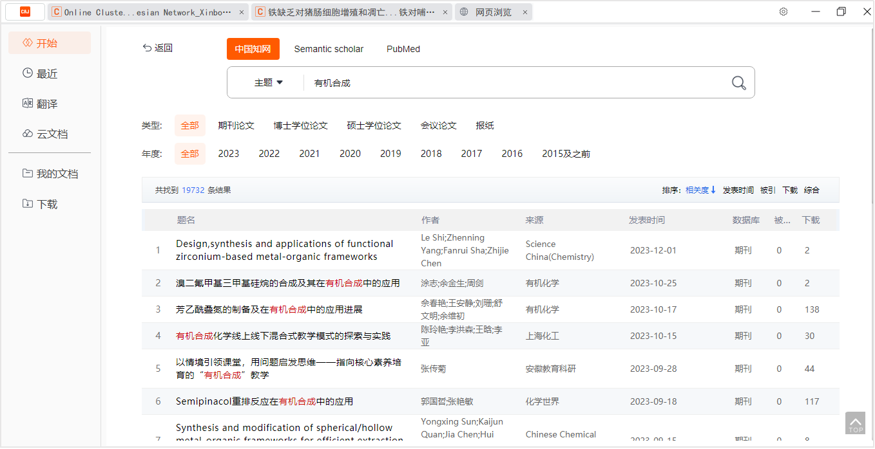Open the 溴二氟甲基三甲基硅烷 article
The image size is (875, 449).
pyautogui.click(x=288, y=283)
